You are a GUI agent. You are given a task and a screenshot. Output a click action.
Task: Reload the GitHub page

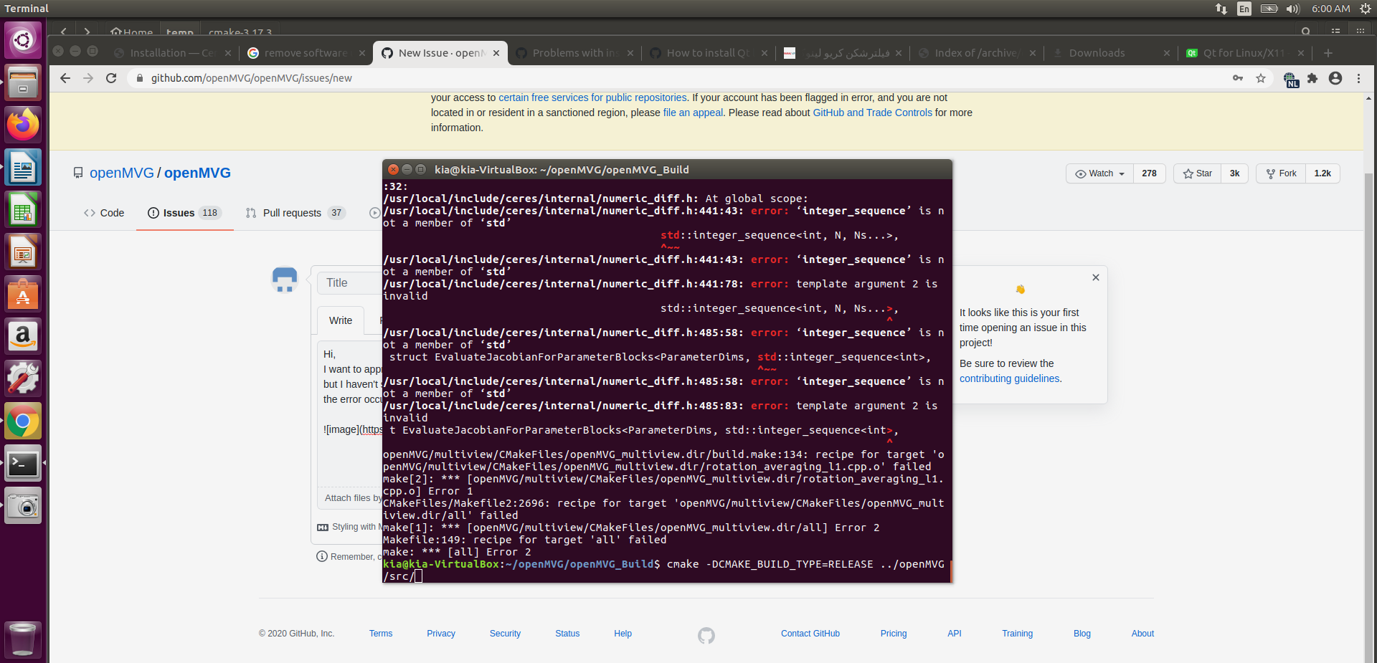click(111, 78)
